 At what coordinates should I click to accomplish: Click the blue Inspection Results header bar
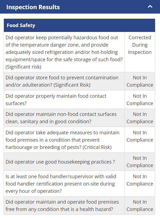(x=80, y=7)
